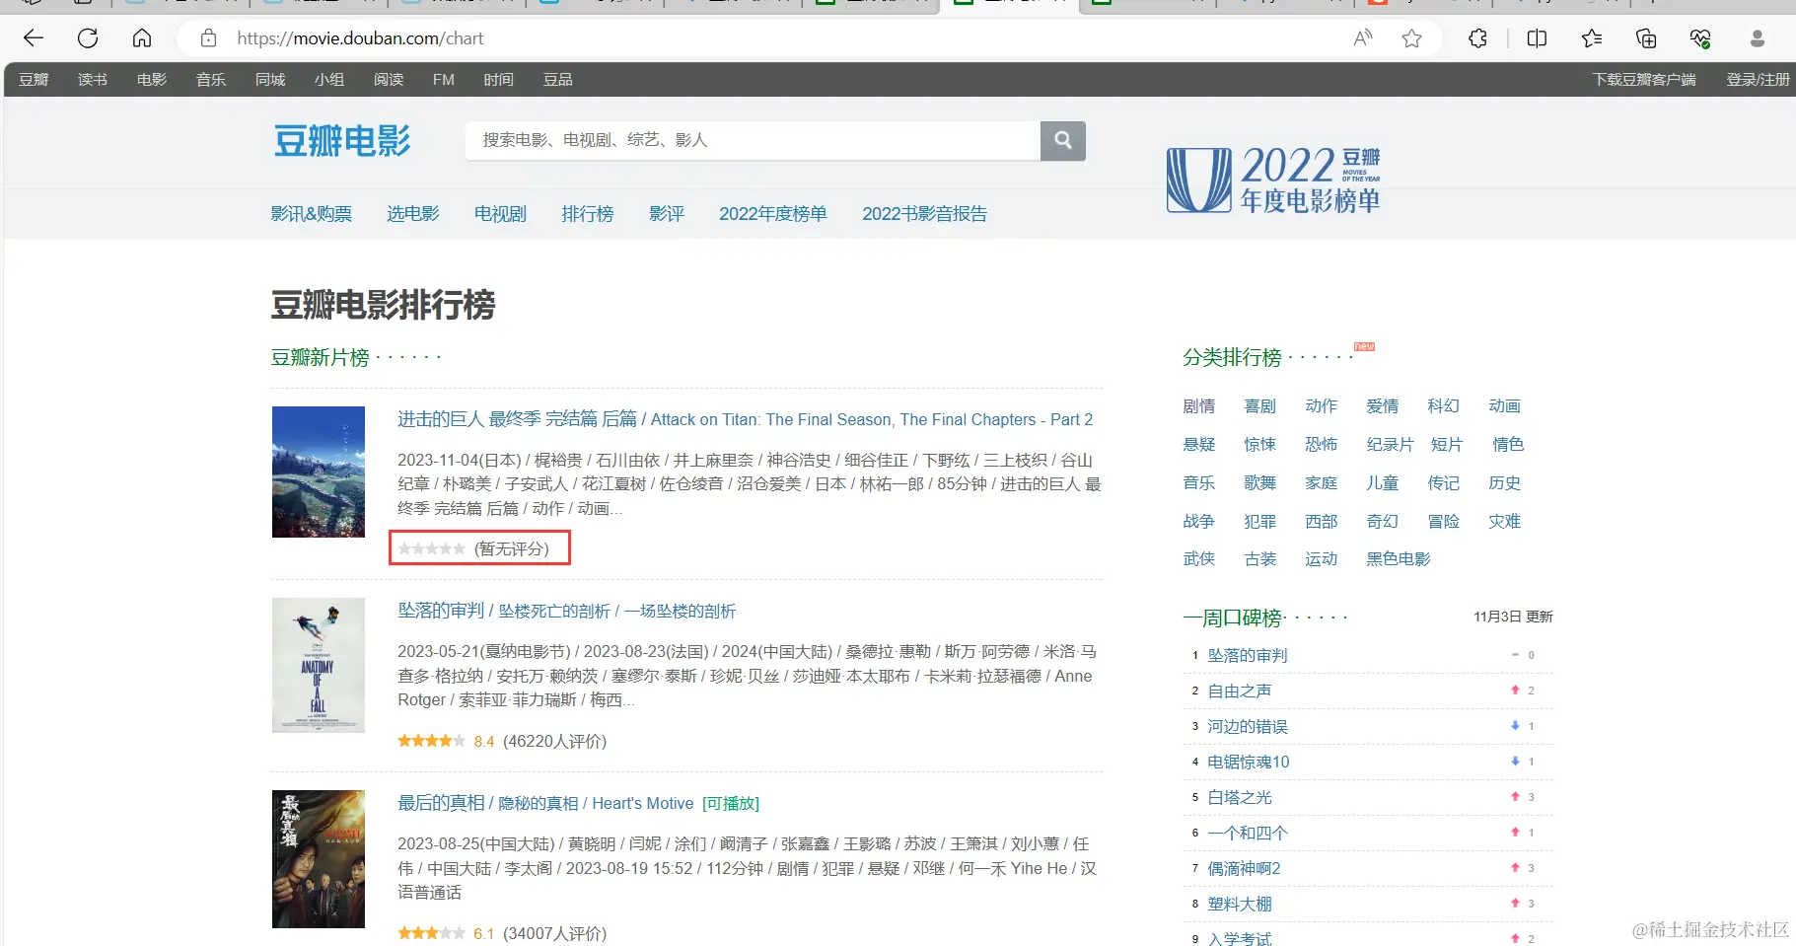Switch to 排行榜 tab

click(x=588, y=214)
